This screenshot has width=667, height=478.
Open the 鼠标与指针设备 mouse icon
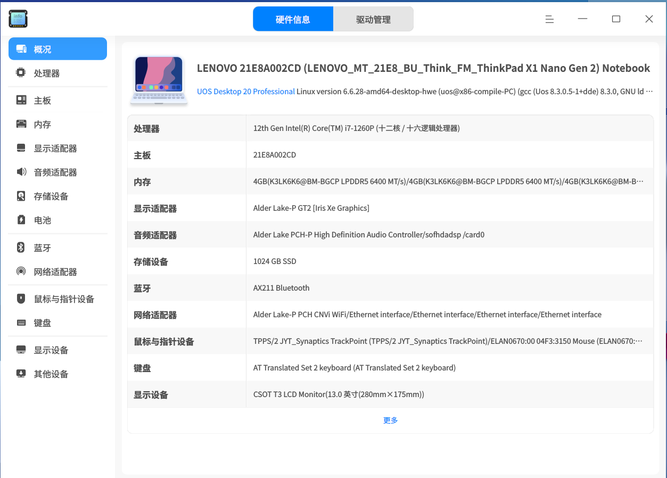click(x=21, y=299)
